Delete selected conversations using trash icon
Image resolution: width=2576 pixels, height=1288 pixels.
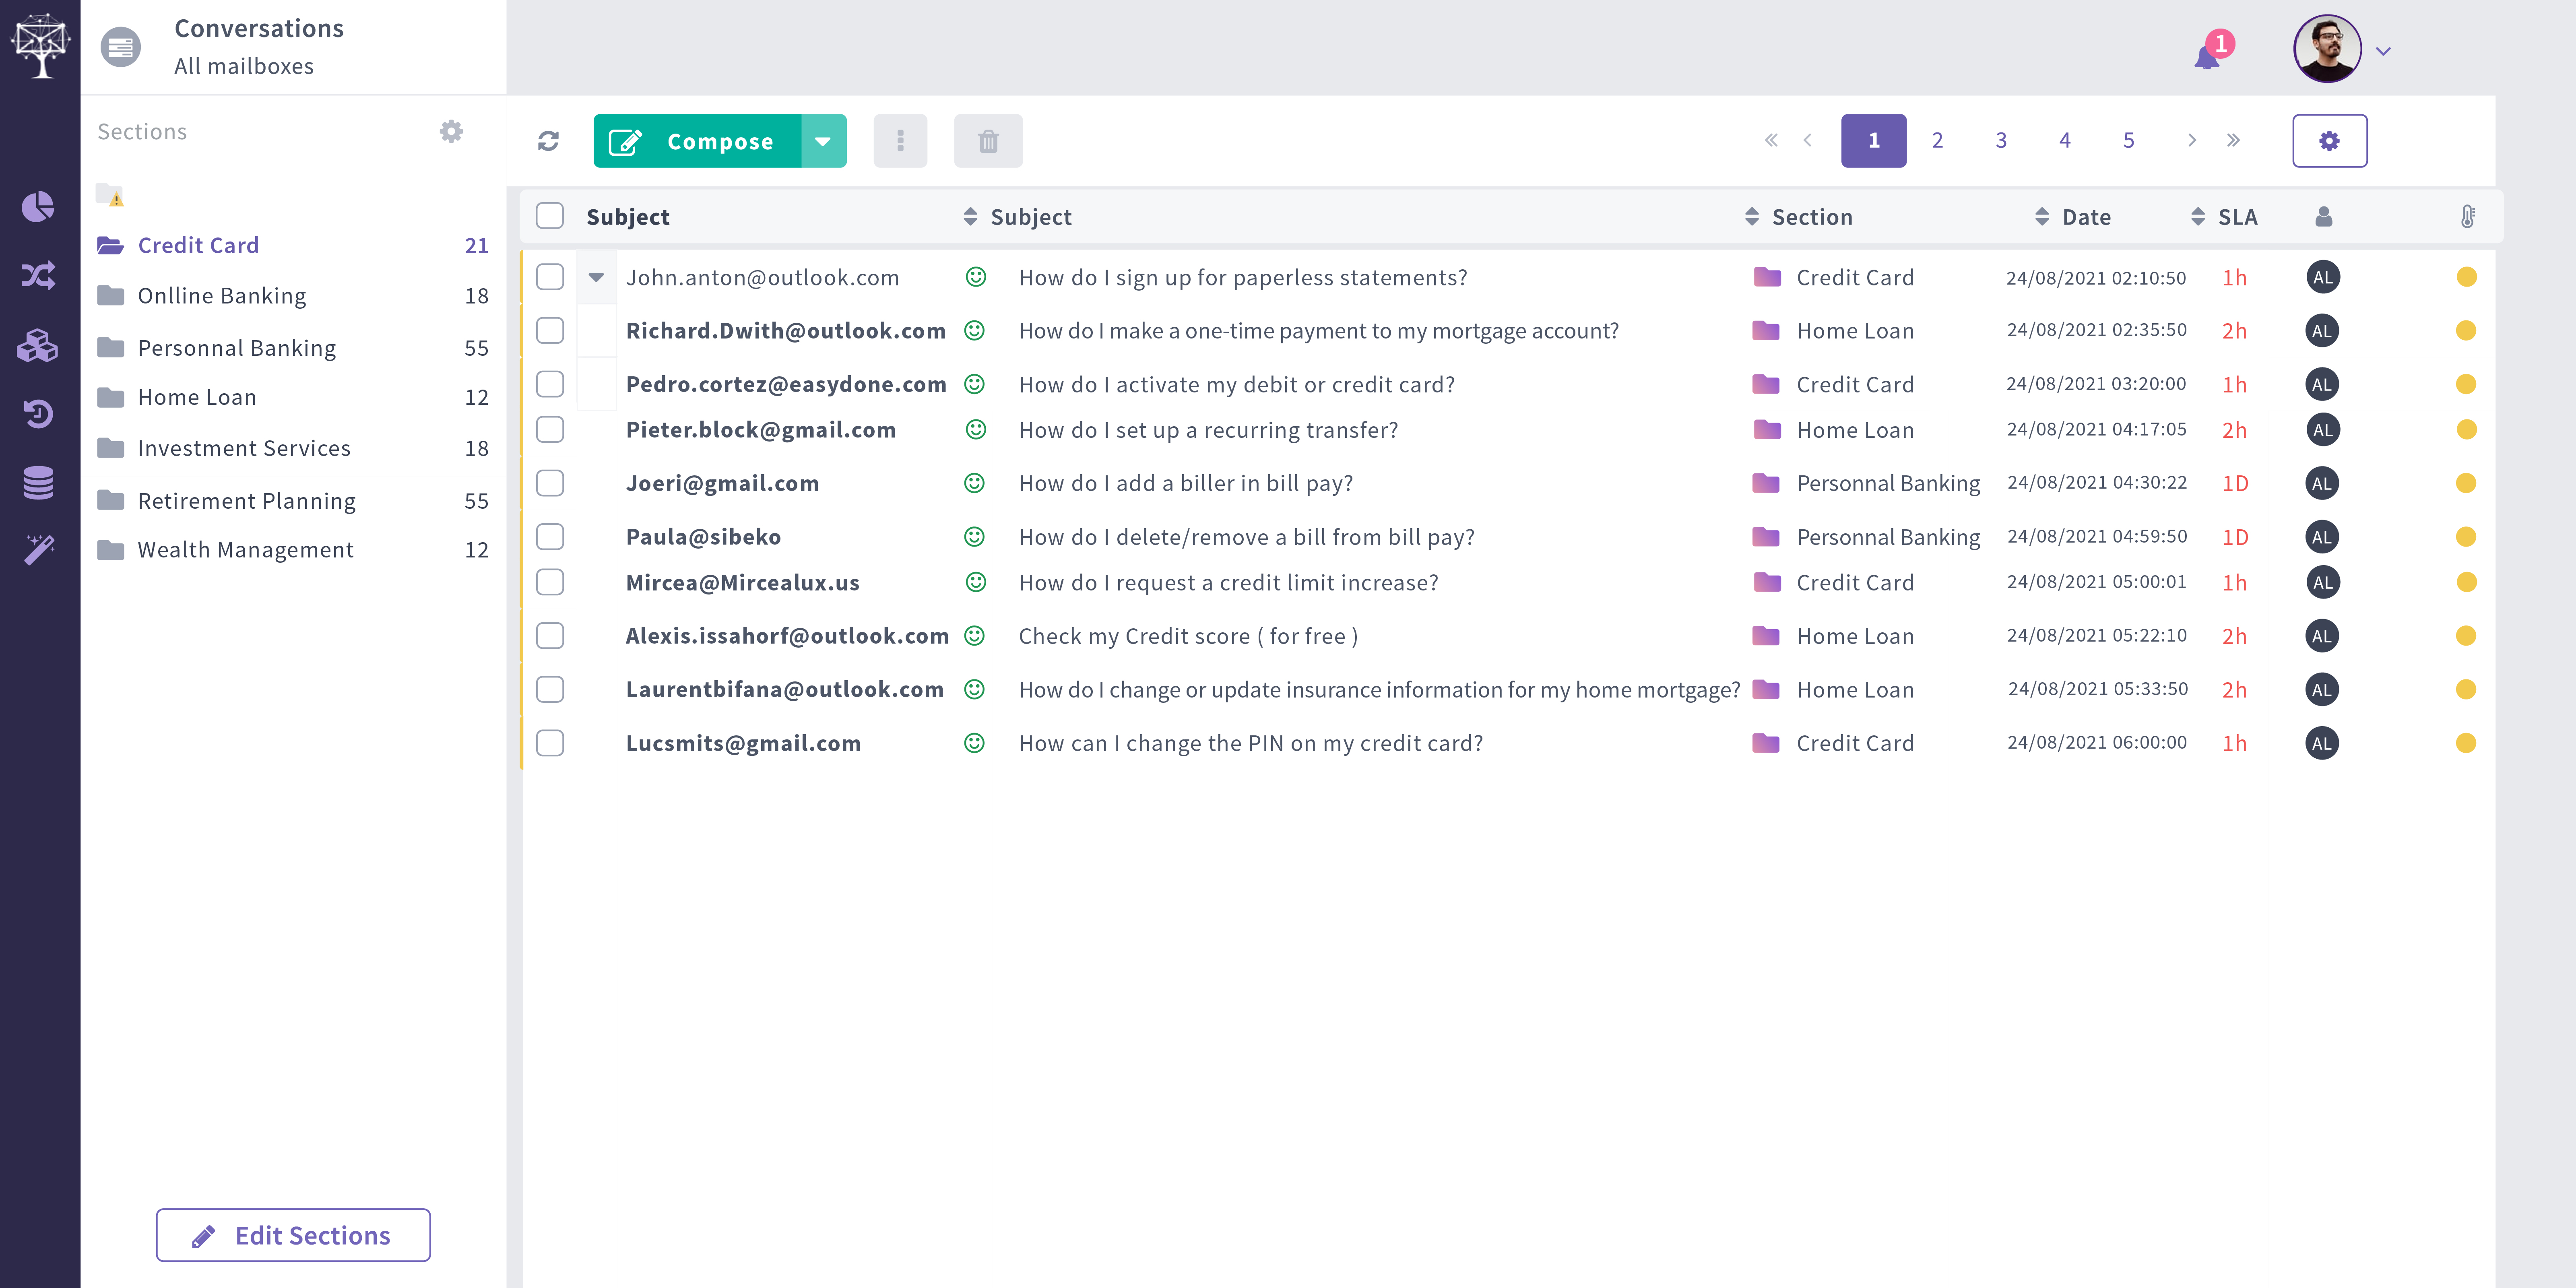(988, 141)
